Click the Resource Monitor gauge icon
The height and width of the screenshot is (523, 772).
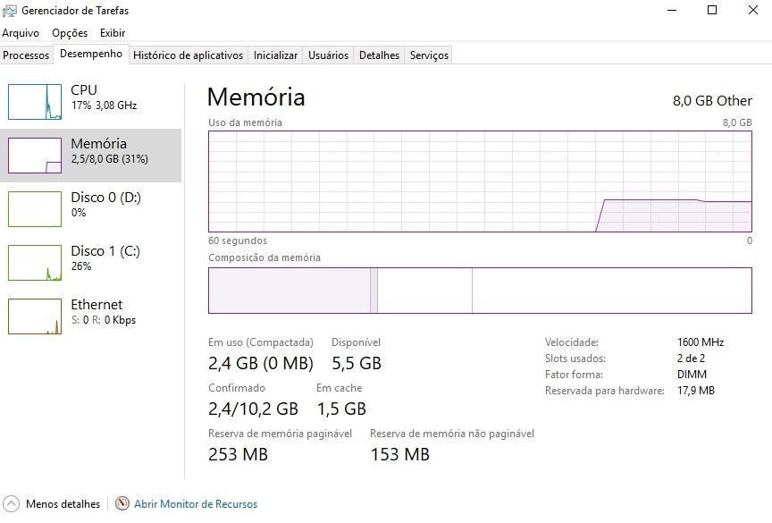tap(122, 503)
